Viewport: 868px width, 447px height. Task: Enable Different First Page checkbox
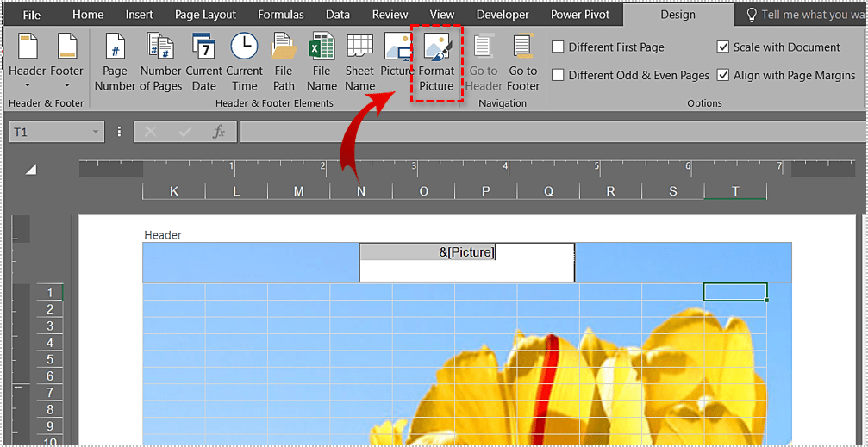click(559, 47)
